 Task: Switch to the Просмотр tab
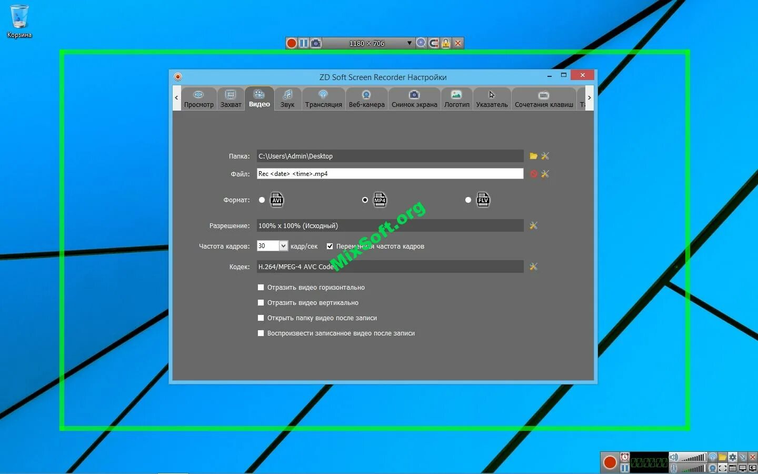tap(199, 99)
